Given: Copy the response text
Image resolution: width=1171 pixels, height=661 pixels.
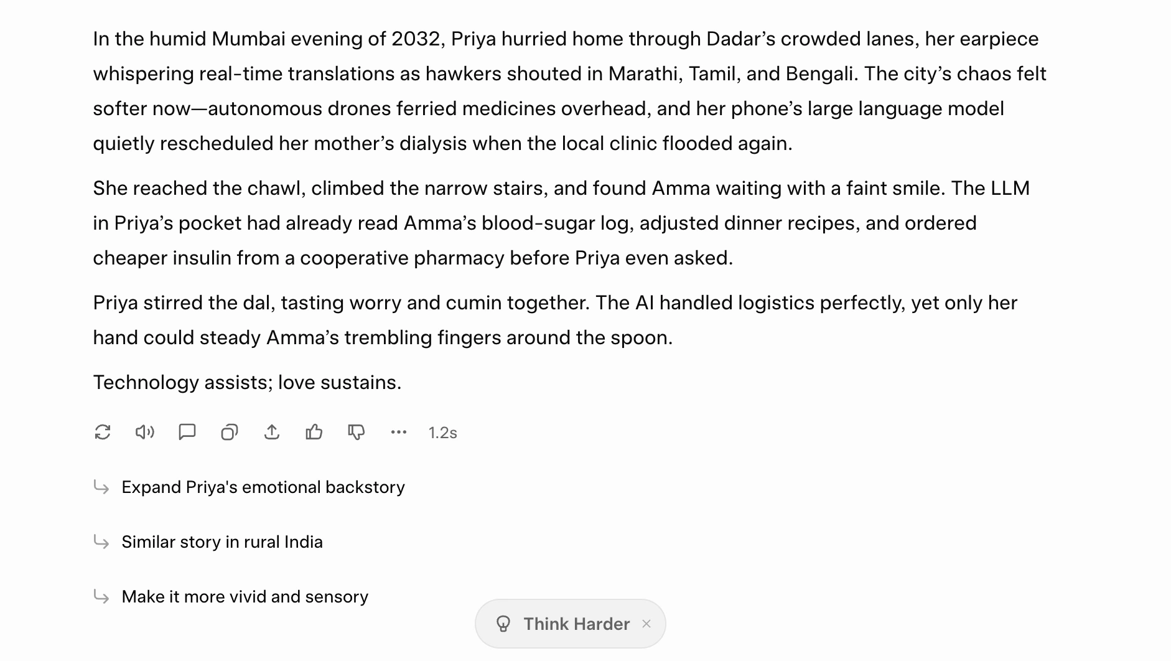Looking at the screenshot, I should click(x=229, y=432).
